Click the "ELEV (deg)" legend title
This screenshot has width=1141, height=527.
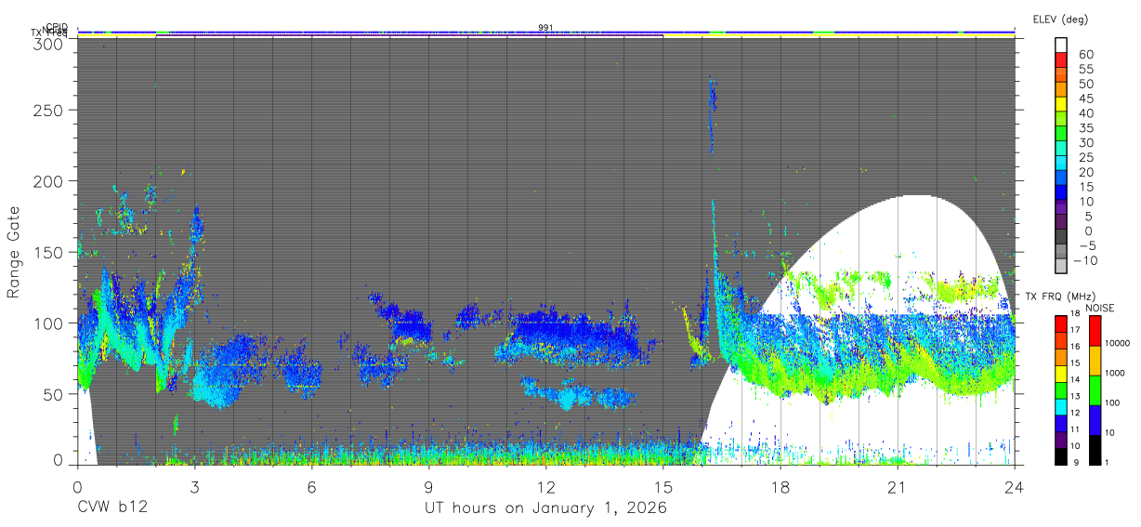[1060, 20]
